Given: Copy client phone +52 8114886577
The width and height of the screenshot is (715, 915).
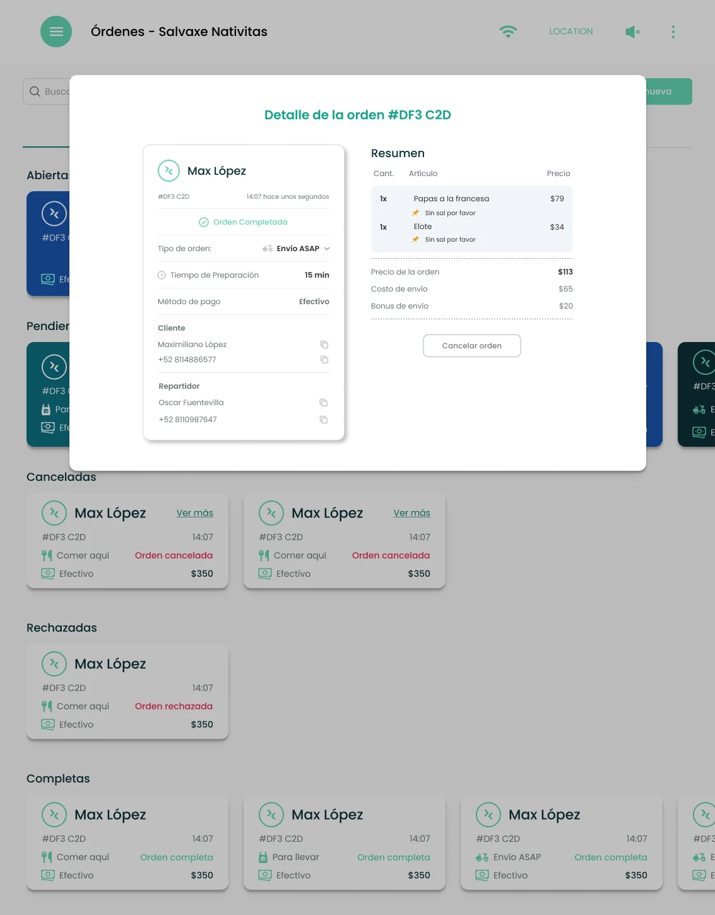Looking at the screenshot, I should click(324, 360).
